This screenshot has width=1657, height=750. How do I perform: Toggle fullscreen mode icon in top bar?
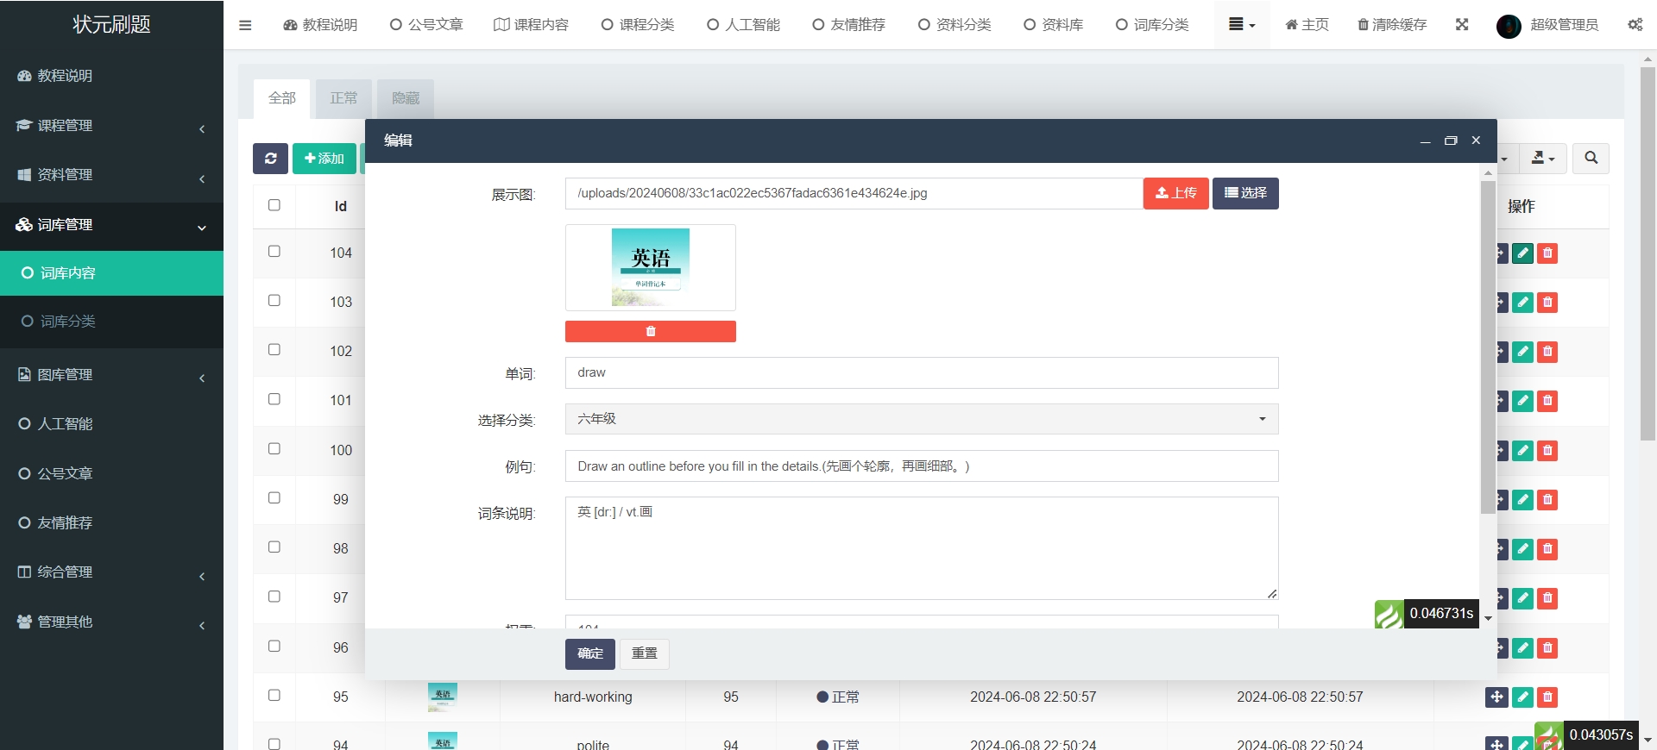click(x=1462, y=25)
